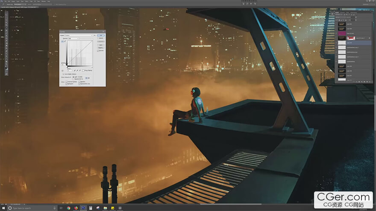Pick the white point eyedropper in Curves
376x211 pixels.
pos(80,71)
